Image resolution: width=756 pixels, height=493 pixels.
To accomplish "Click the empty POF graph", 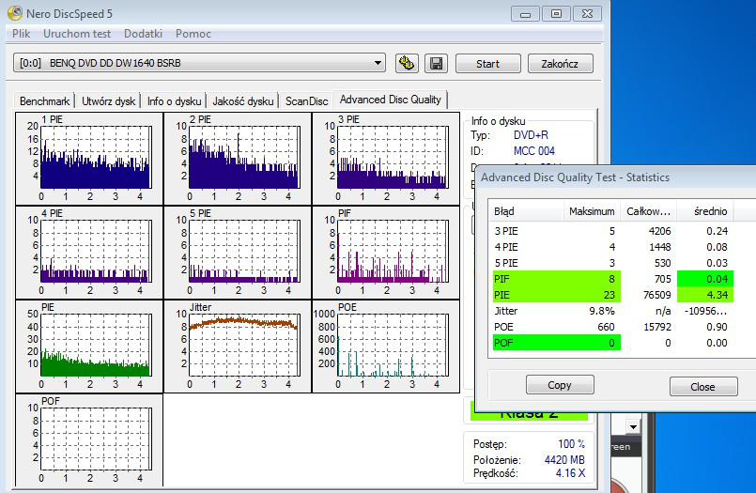I will (89, 440).
